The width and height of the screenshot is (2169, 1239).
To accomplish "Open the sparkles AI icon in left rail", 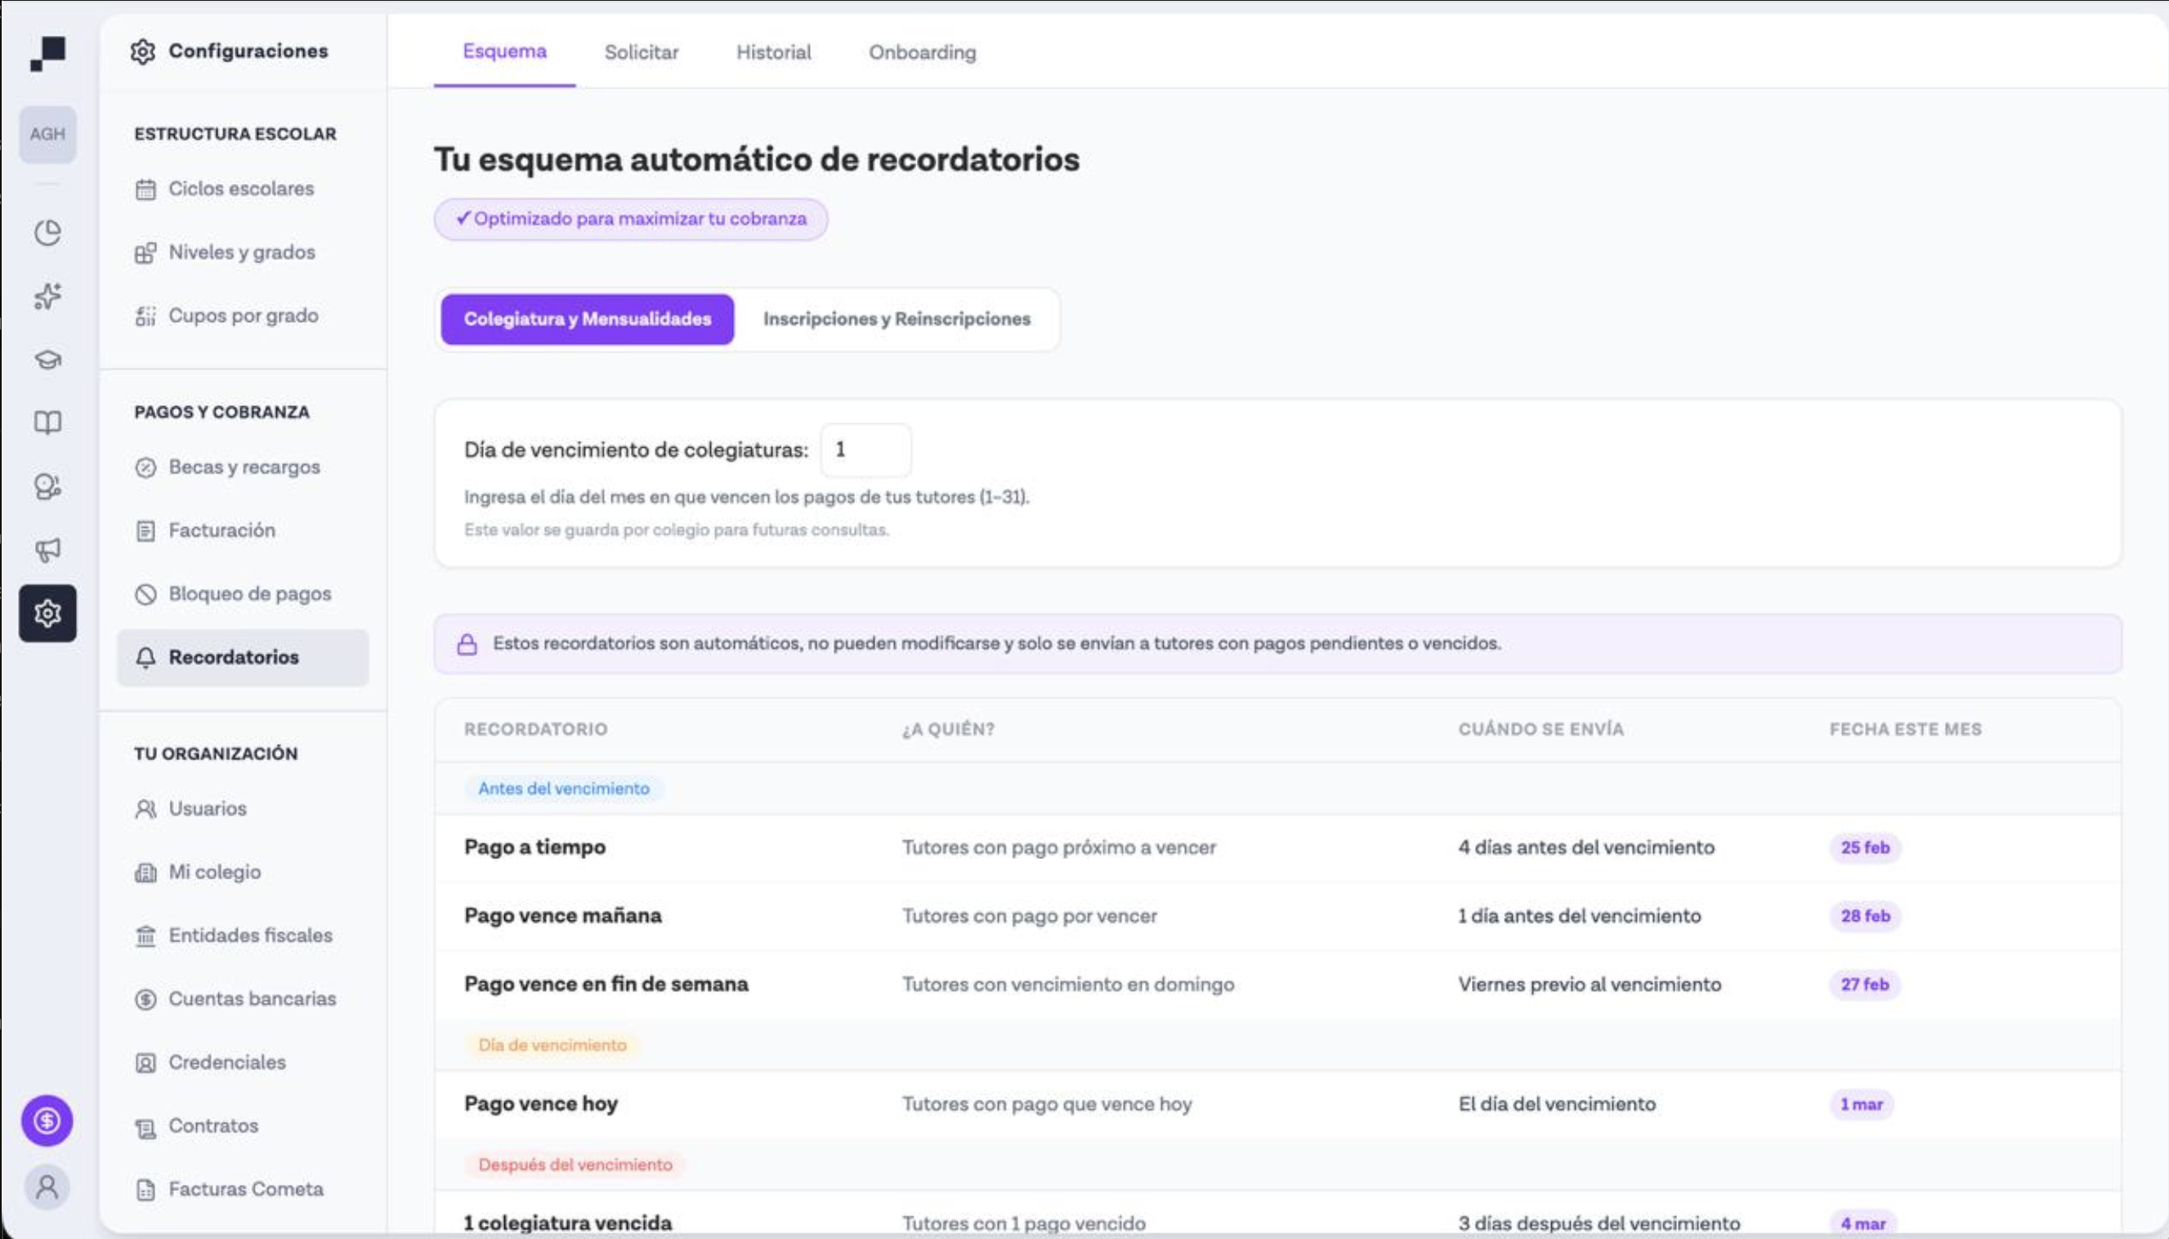I will [x=47, y=295].
